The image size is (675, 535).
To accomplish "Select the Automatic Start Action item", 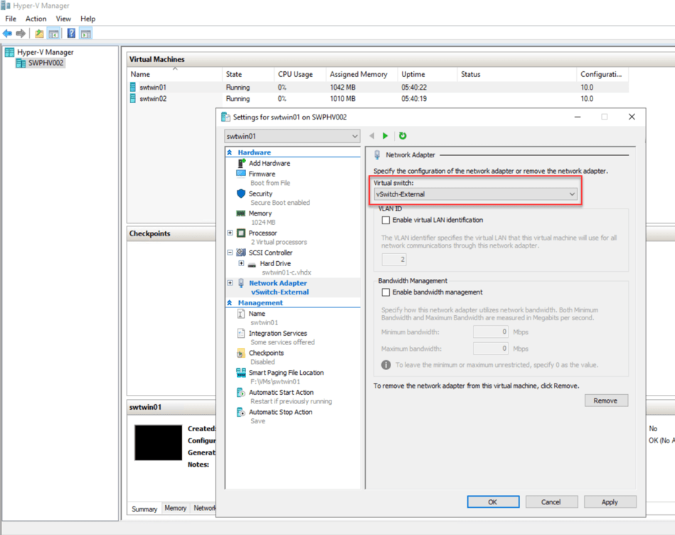I will pos(280,391).
